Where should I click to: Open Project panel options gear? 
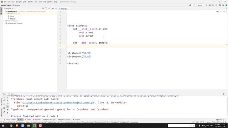53,9
